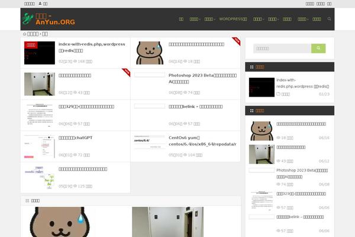Open the black redis thumbnail in the sidebar
The height and width of the screenshot is (237, 355).
pos(262,87)
